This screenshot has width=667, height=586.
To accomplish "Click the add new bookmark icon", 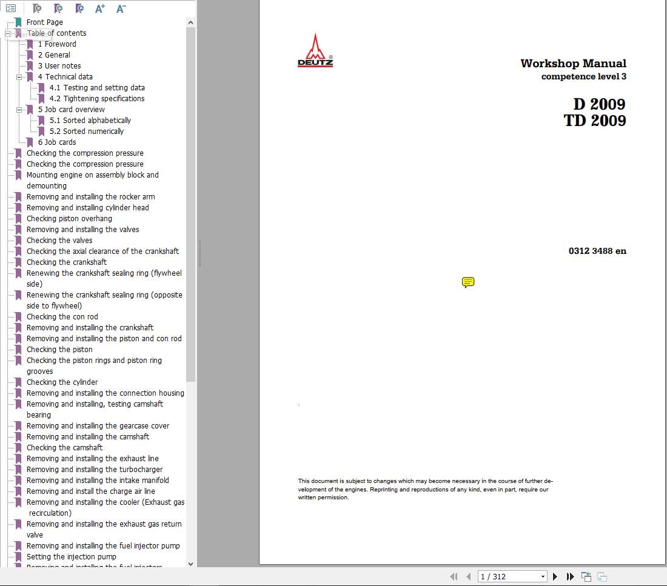I will [x=58, y=8].
